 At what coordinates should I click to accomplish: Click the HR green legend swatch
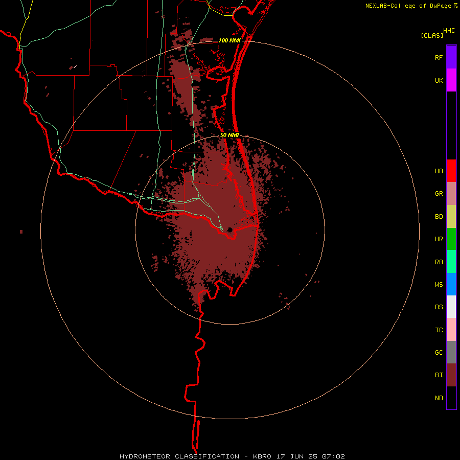click(451, 239)
